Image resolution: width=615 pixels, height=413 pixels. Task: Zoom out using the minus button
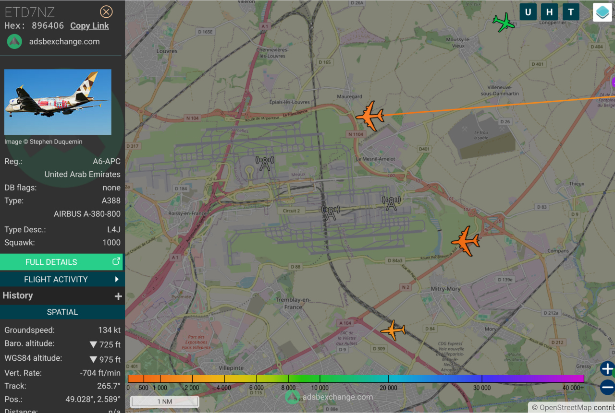(x=607, y=387)
